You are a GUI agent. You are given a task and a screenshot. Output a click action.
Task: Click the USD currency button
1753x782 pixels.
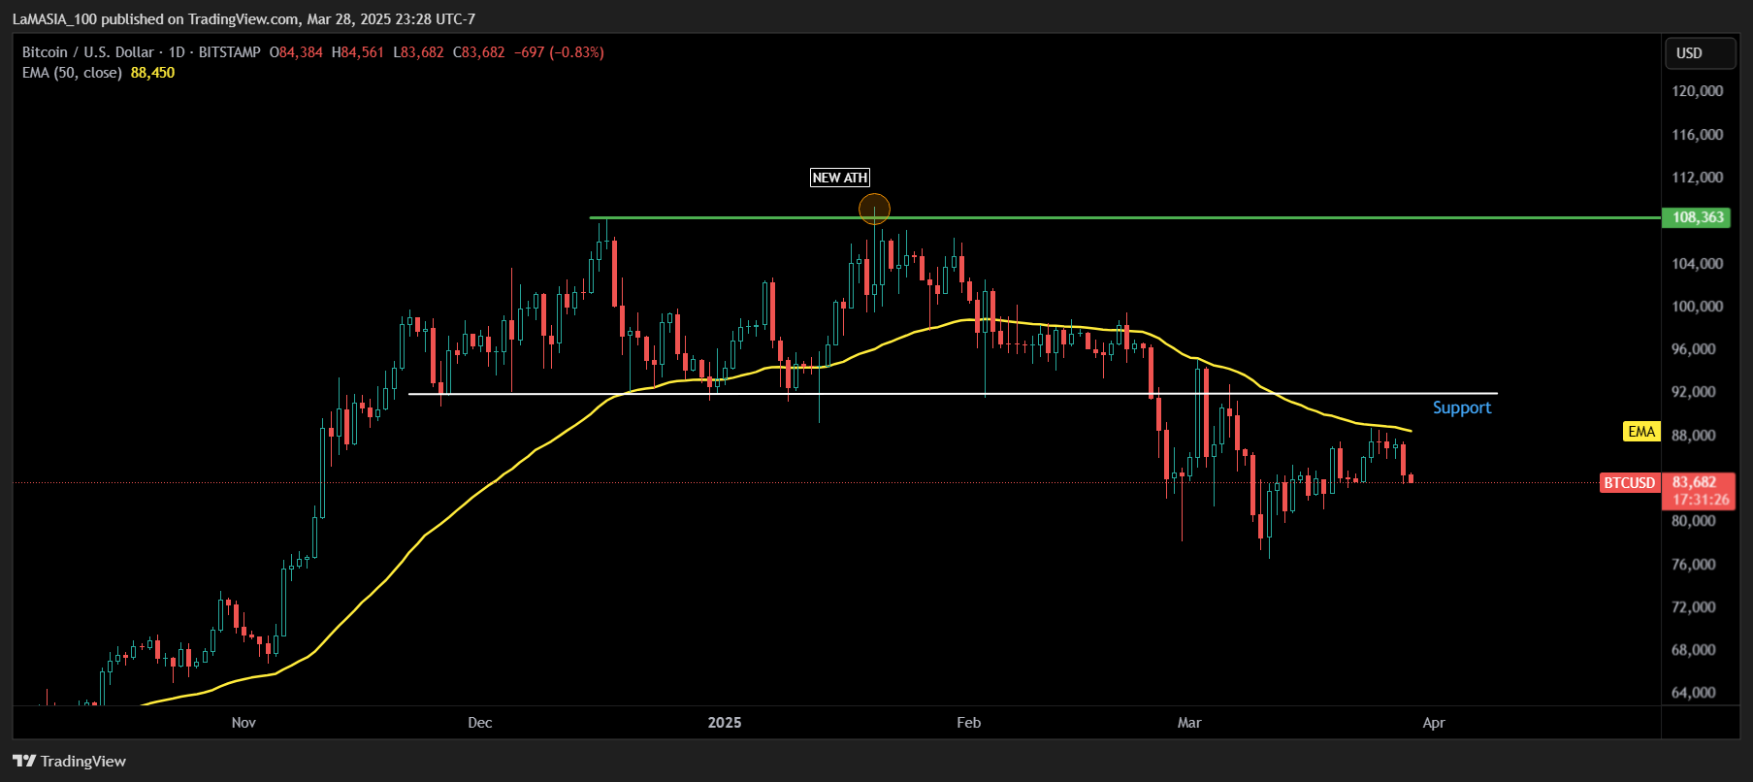point(1700,53)
